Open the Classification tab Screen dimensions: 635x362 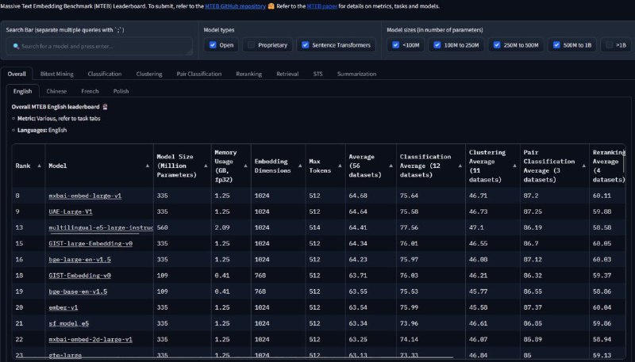pos(105,74)
